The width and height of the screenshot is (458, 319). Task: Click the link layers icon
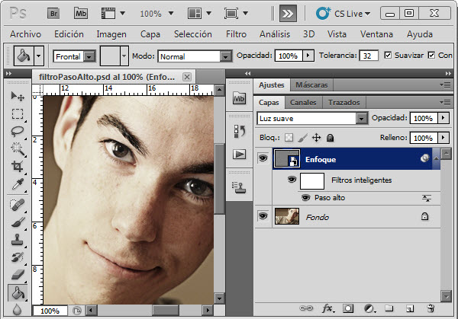[x=306, y=308]
